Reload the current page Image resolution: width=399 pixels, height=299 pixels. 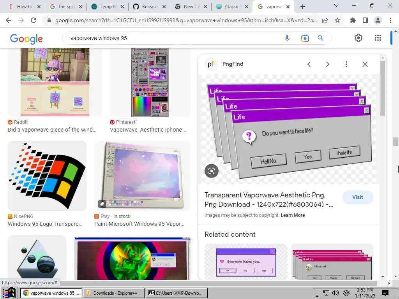point(34,20)
